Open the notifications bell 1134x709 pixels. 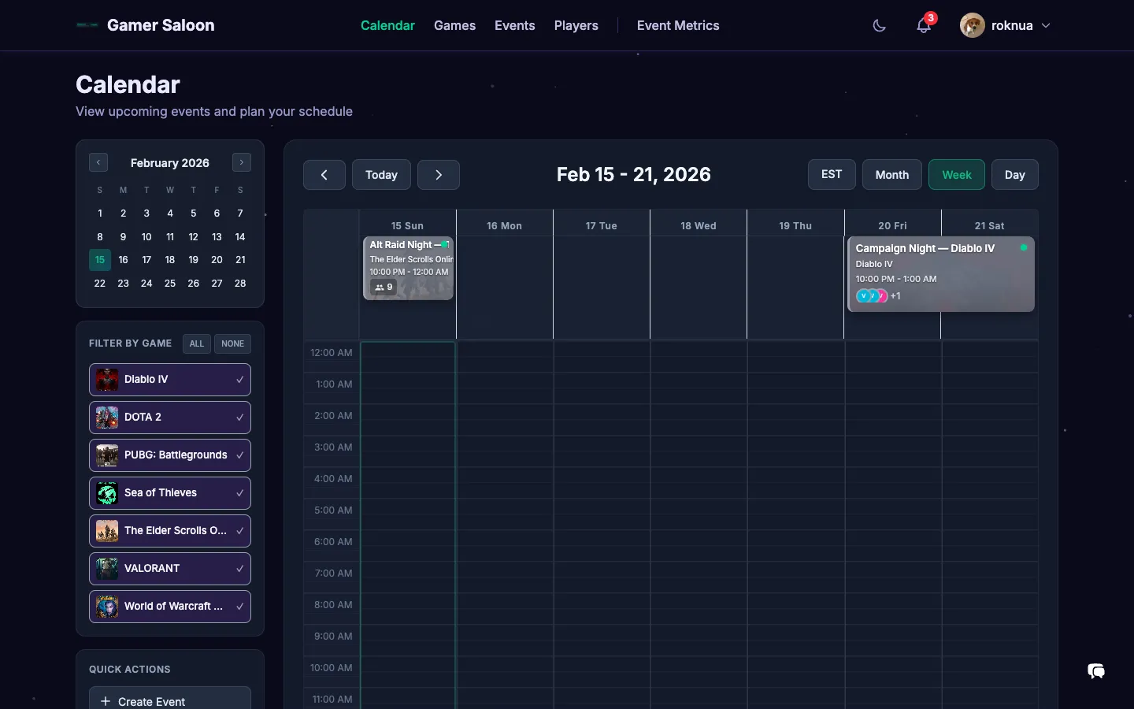922,26
